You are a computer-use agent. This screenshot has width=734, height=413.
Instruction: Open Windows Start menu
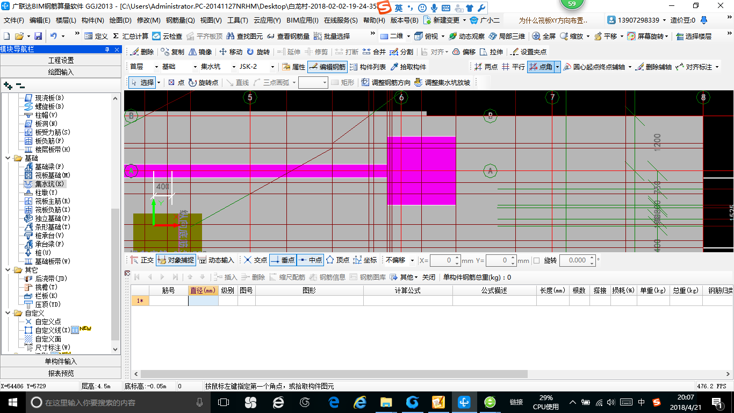coord(12,402)
